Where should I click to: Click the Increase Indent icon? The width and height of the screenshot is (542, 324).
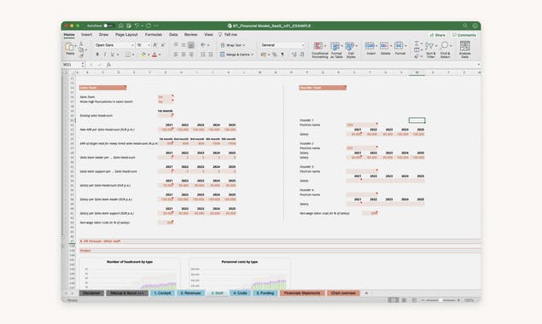[211, 55]
